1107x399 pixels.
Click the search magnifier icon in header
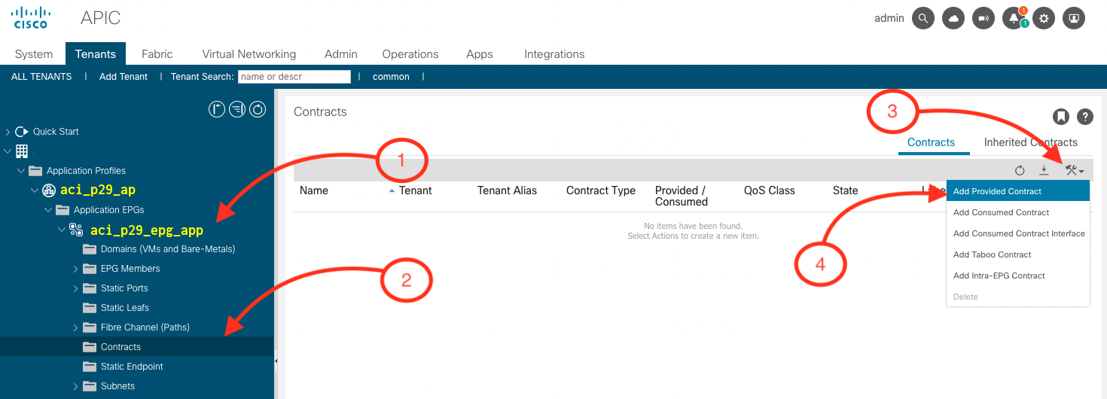[x=923, y=19]
